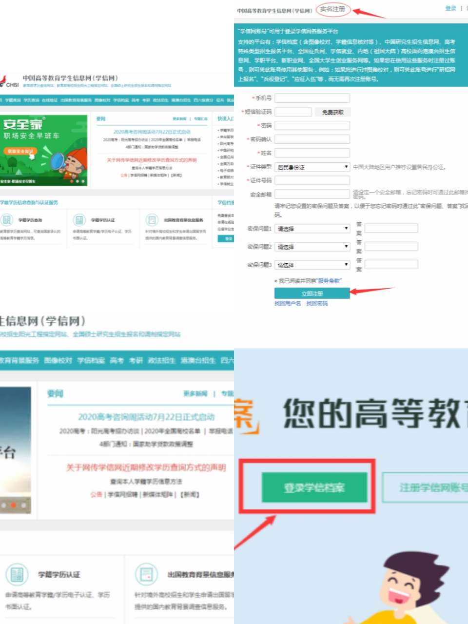Image resolution: width=468 pixels, height=624 pixels.
Task: Click the 学籍学历查询 service icon
Action: (7, 220)
